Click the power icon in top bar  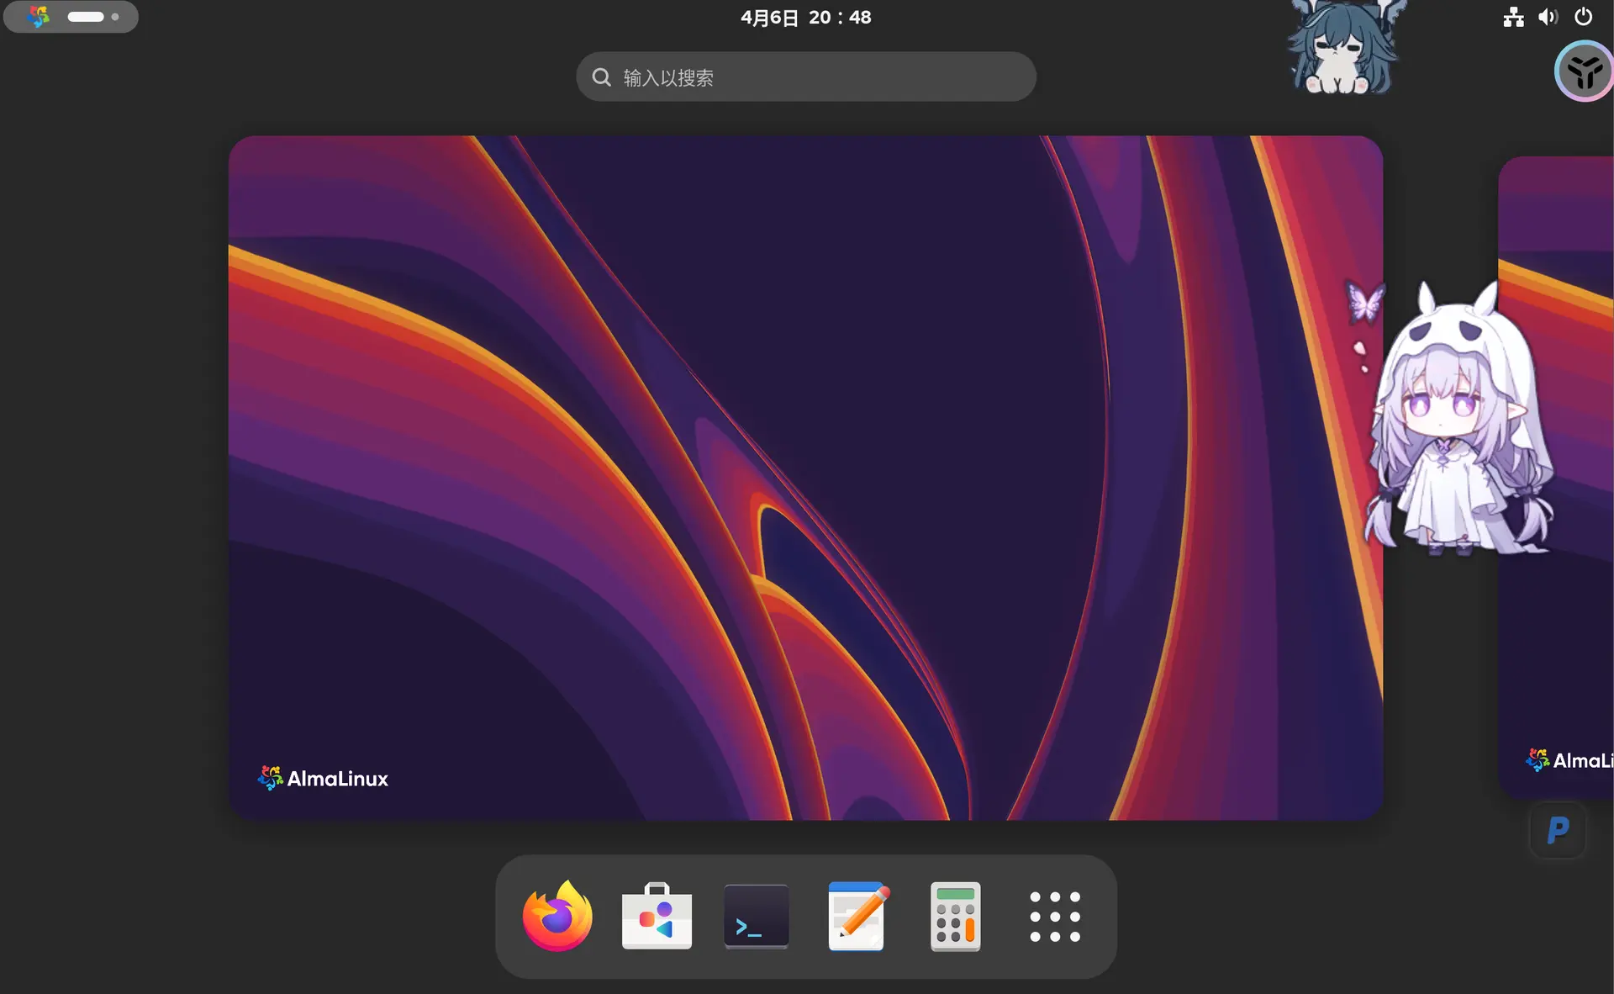[x=1583, y=17]
